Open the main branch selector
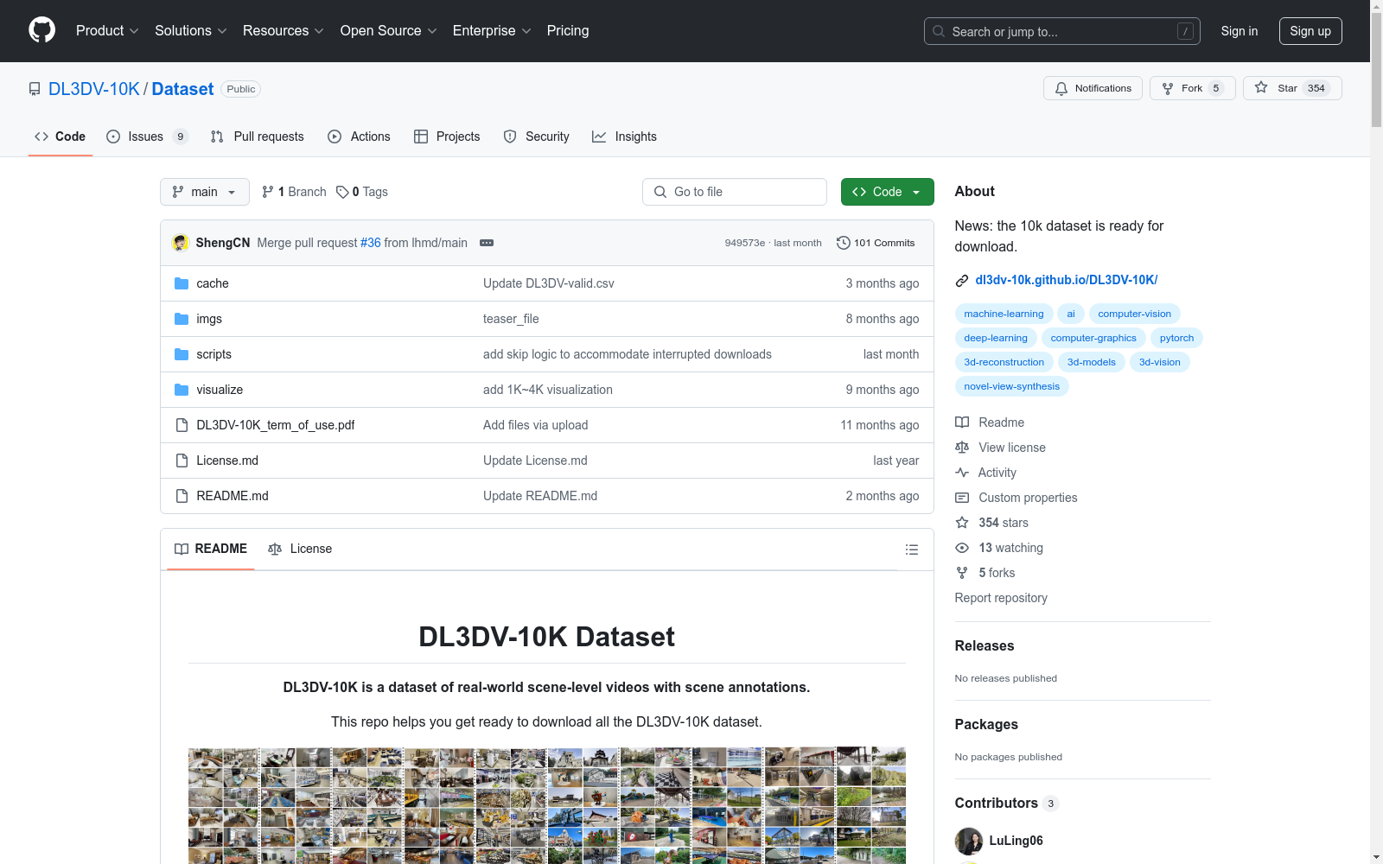This screenshot has width=1383, height=864. pyautogui.click(x=204, y=192)
